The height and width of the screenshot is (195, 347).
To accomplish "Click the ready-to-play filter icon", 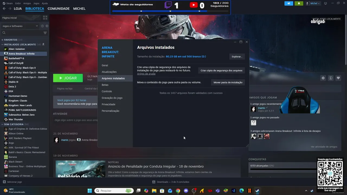I will click(x=47, y=26).
